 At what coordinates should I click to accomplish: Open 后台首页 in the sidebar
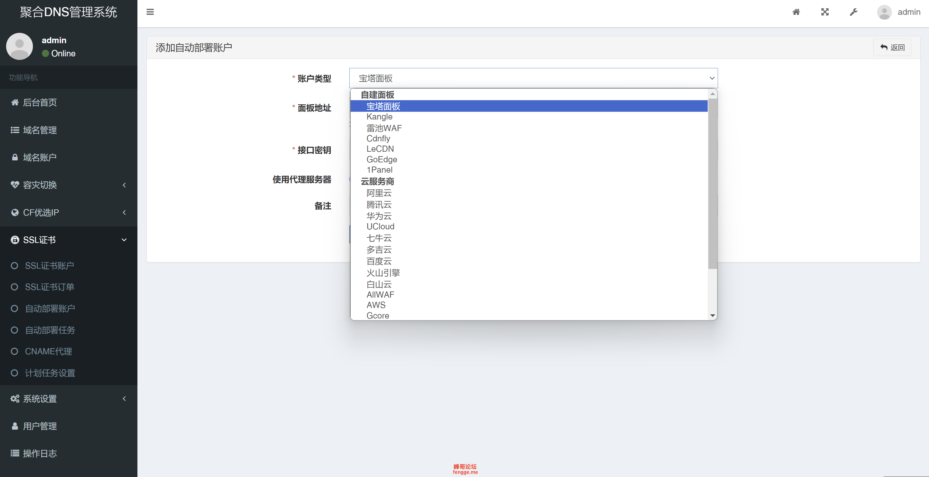tap(68, 102)
